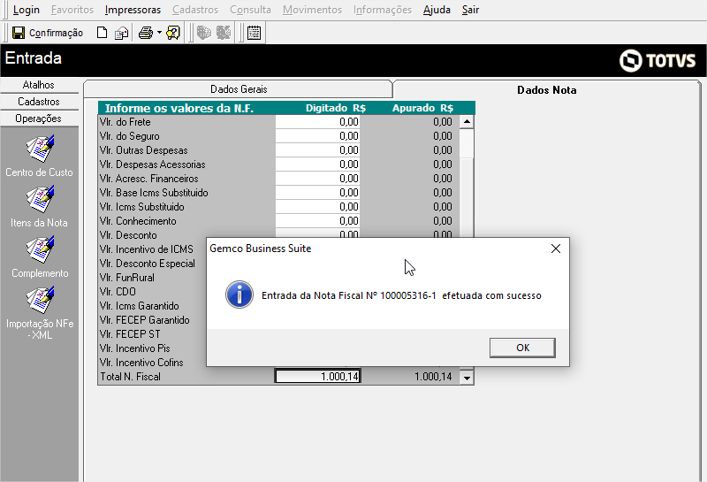
Task: Click the 'Vlr. FECEP ST' label
Action: tap(130, 334)
